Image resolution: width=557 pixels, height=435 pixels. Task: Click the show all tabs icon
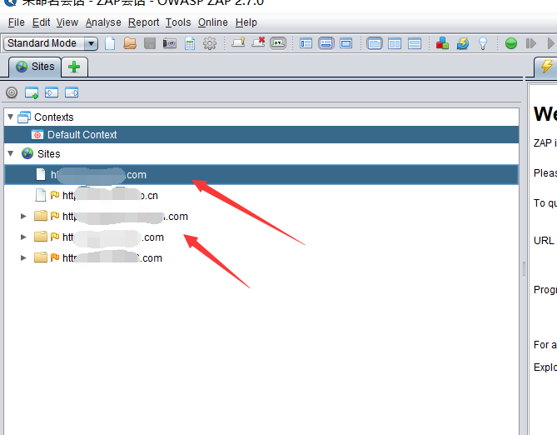point(238,43)
